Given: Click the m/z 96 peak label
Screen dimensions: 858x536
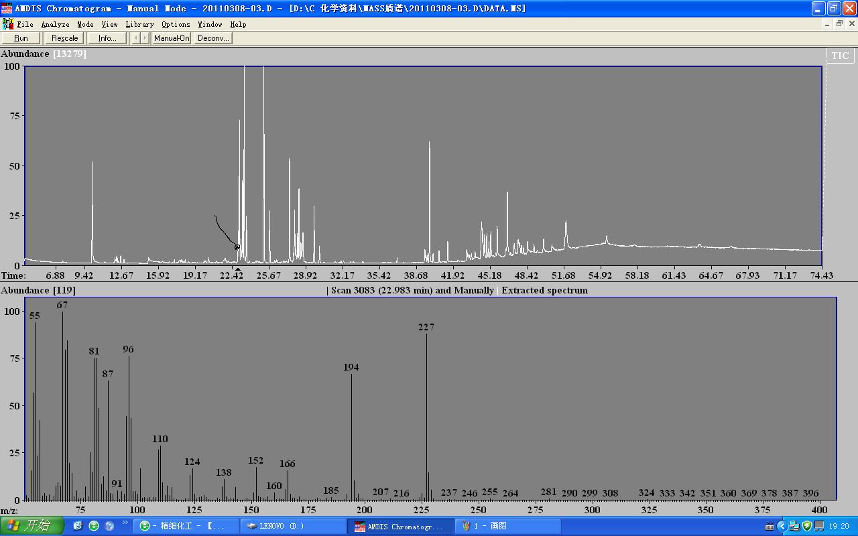Looking at the screenshot, I should [129, 349].
